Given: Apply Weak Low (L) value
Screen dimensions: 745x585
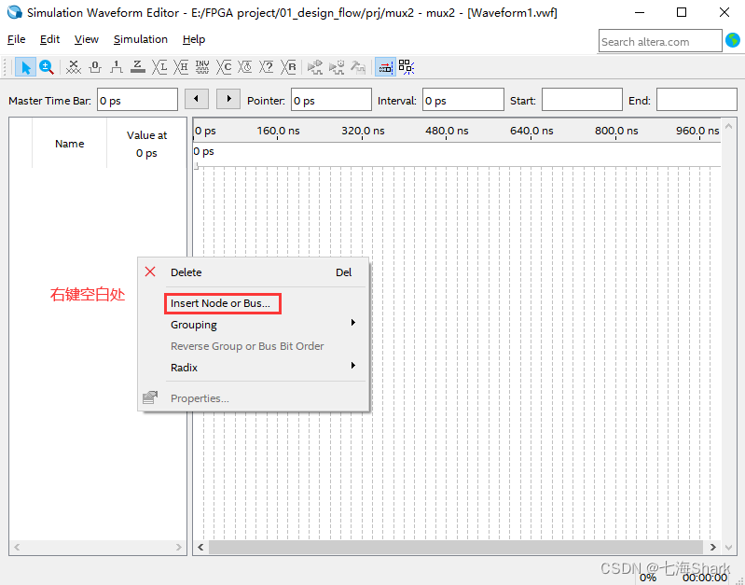Looking at the screenshot, I should [x=159, y=67].
